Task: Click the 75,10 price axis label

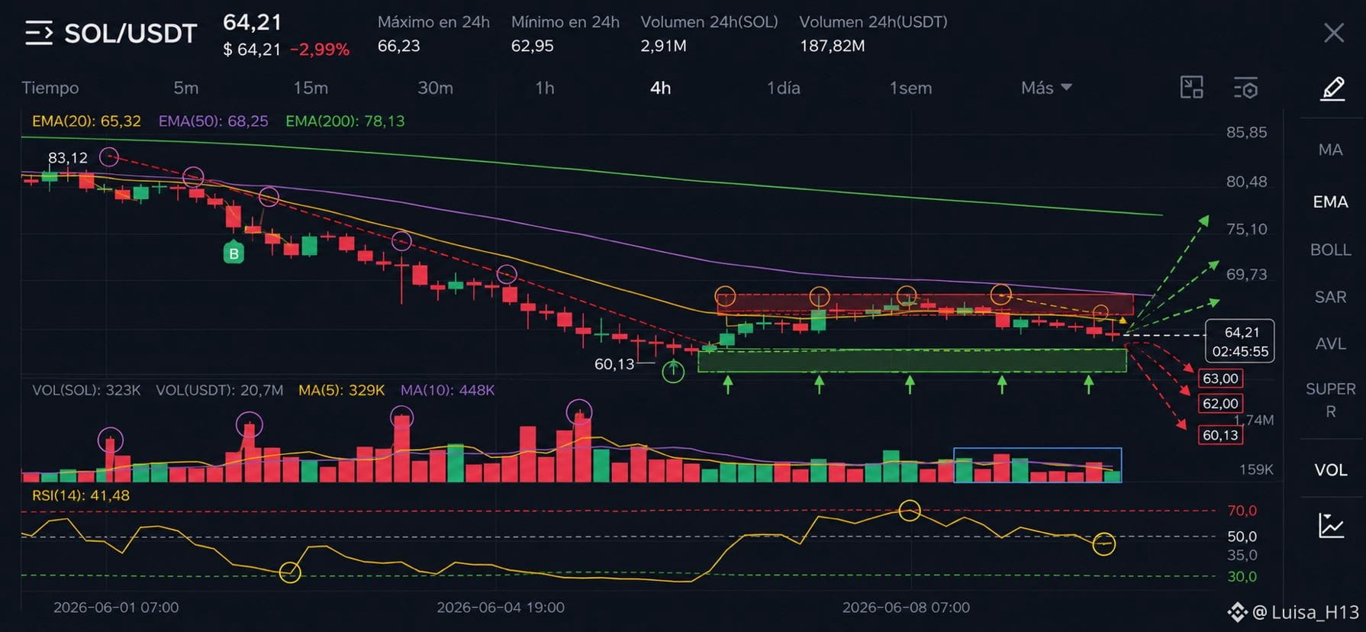Action: pyautogui.click(x=1246, y=229)
